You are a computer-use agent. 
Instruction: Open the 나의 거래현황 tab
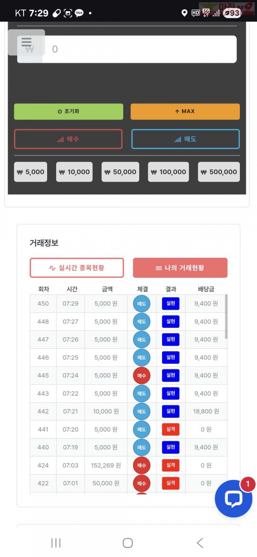pos(180,267)
